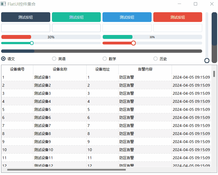Select cell 测试设备7

[x=60, y=126]
